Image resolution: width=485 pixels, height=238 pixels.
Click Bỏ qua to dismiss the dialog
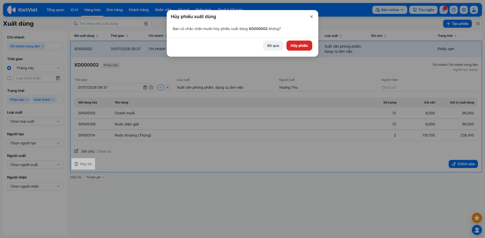pos(273,46)
